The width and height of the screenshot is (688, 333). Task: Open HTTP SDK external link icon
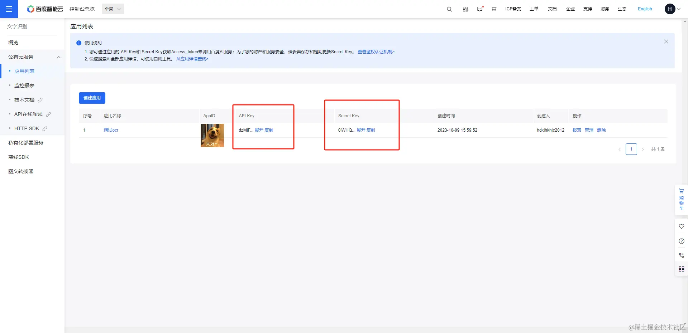[x=45, y=129]
